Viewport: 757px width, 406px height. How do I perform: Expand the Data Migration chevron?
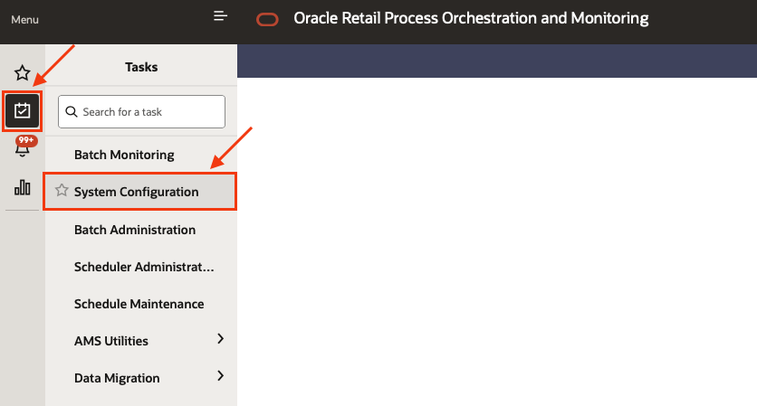pyautogui.click(x=221, y=376)
